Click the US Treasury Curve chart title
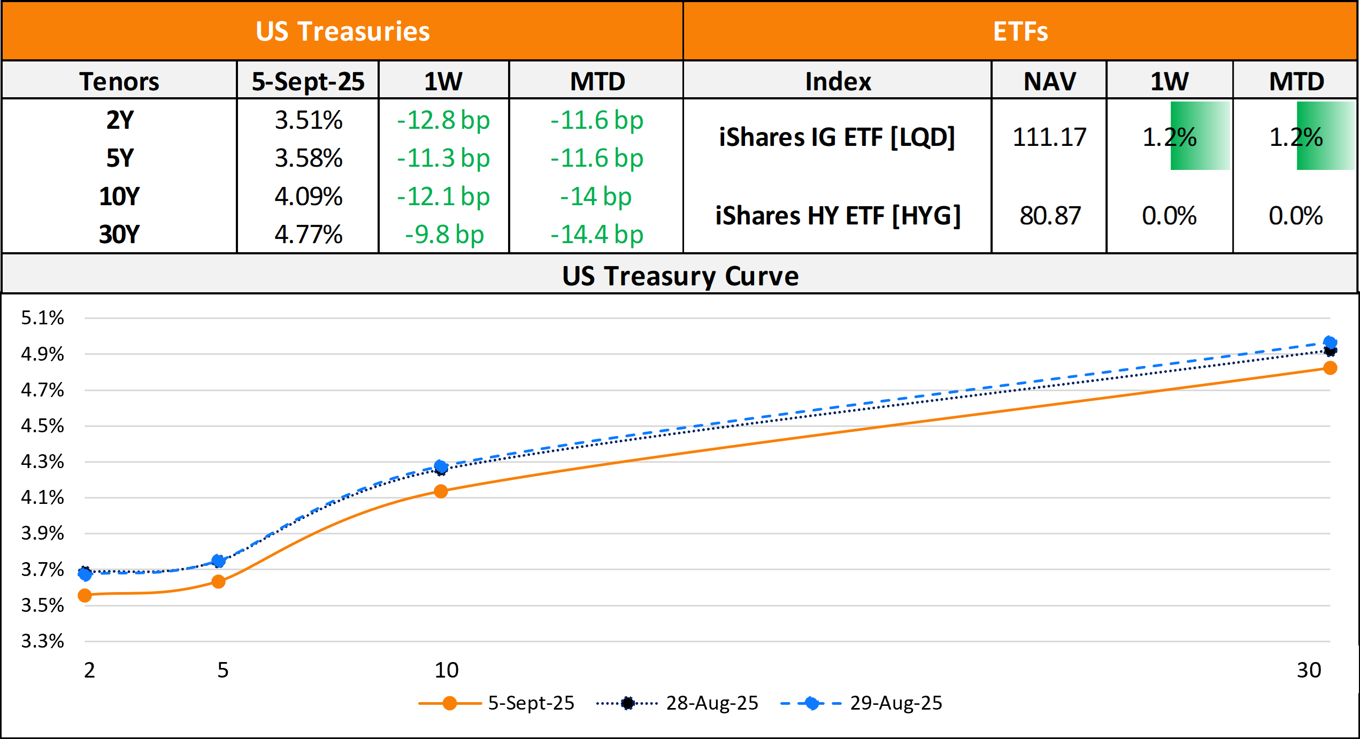The height and width of the screenshot is (739, 1360). (x=680, y=276)
